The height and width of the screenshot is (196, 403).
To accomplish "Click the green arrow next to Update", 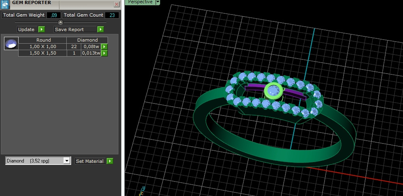I will 42,29.
